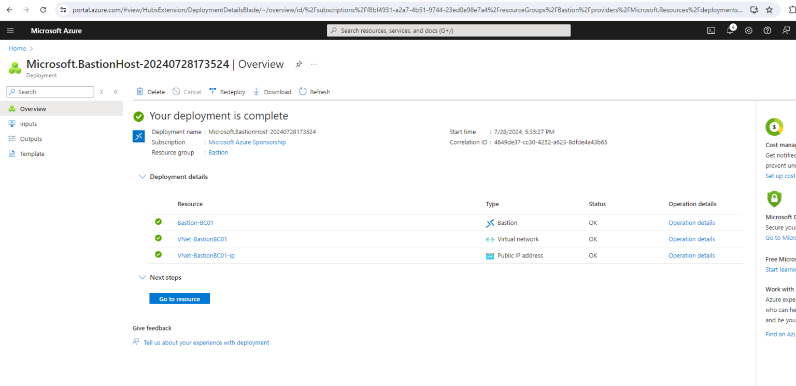The height and width of the screenshot is (386, 796).
Task: Click the Go to resource button
Action: point(179,298)
